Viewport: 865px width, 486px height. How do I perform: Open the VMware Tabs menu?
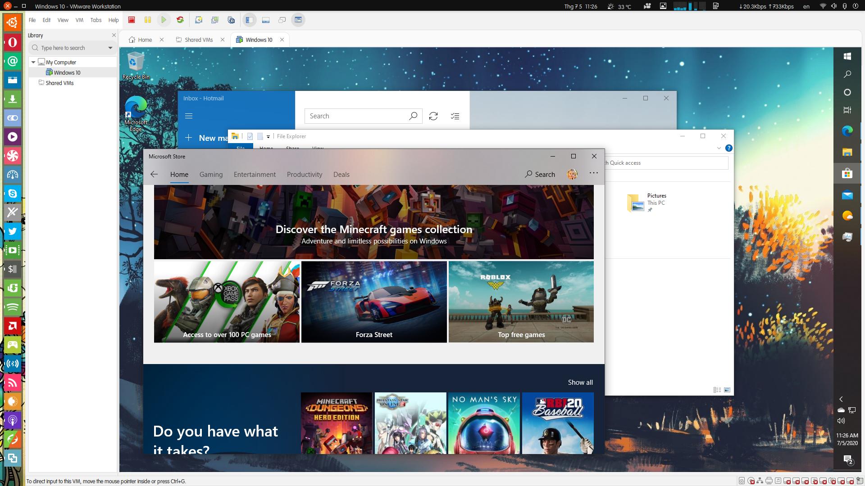coord(96,20)
